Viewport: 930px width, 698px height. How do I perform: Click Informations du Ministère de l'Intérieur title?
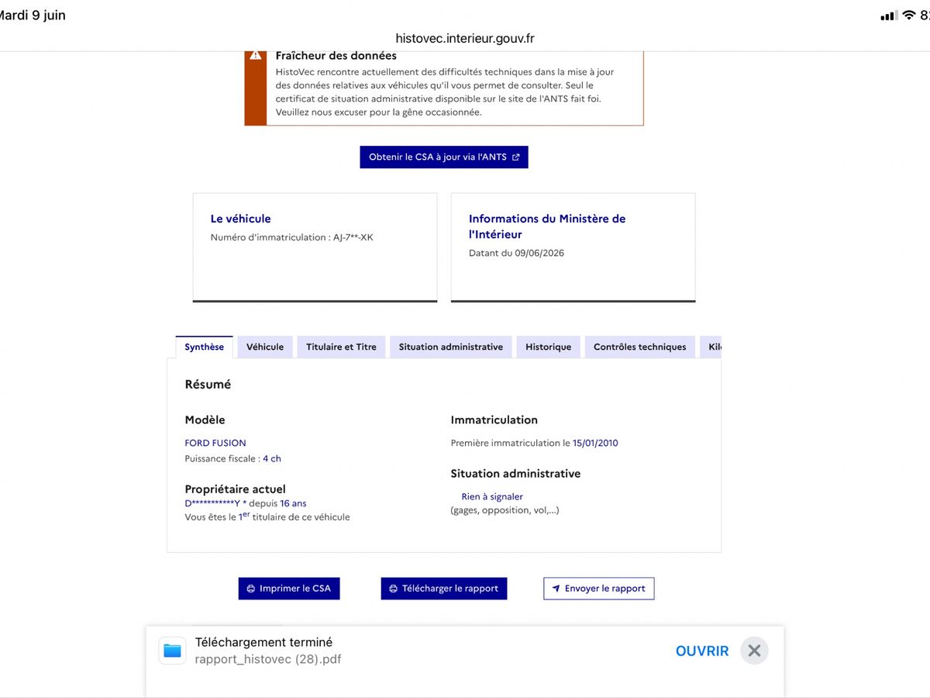tap(547, 226)
